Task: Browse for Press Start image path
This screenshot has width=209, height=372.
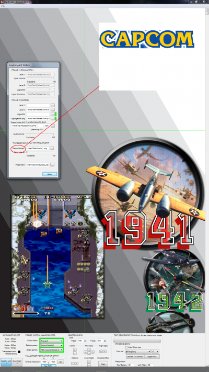Action: point(53,164)
